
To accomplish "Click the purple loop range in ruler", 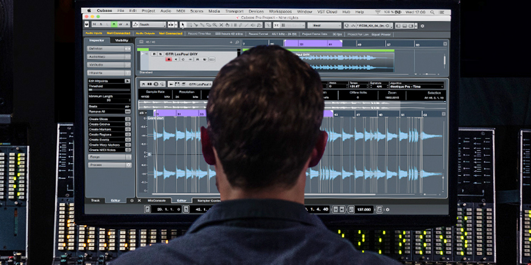I will point(313,44).
